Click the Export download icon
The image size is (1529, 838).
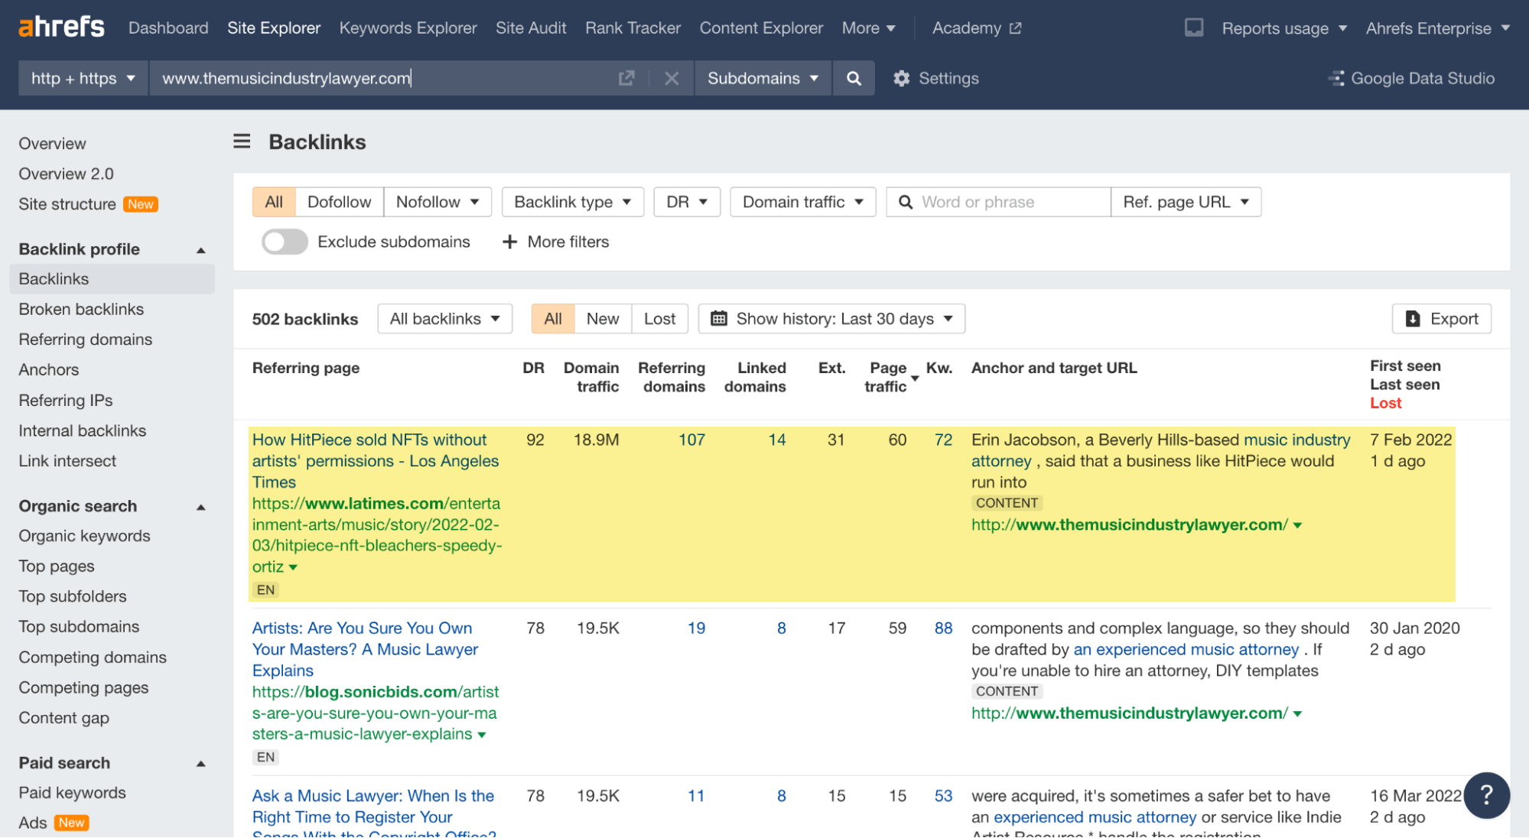[x=1413, y=319]
